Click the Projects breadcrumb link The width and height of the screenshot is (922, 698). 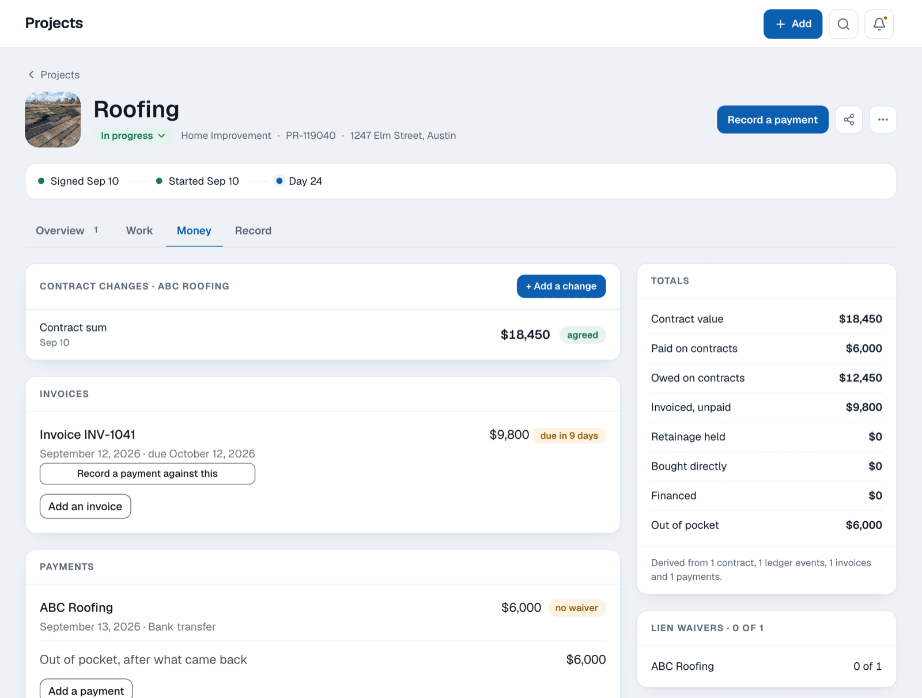pos(60,75)
